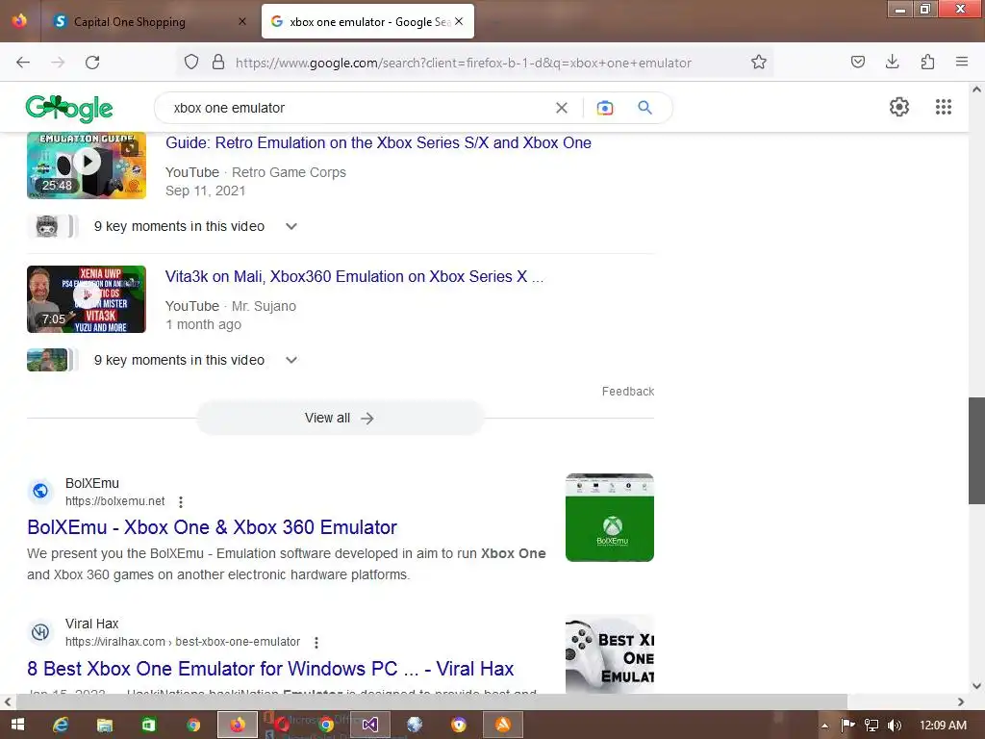Open the volume control in tray
Image resolution: width=985 pixels, height=739 pixels.
point(895,726)
